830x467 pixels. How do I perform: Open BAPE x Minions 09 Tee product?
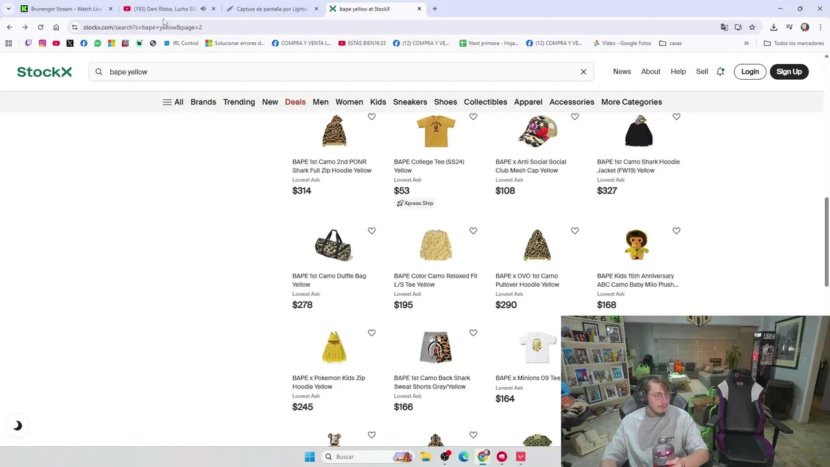click(x=527, y=378)
